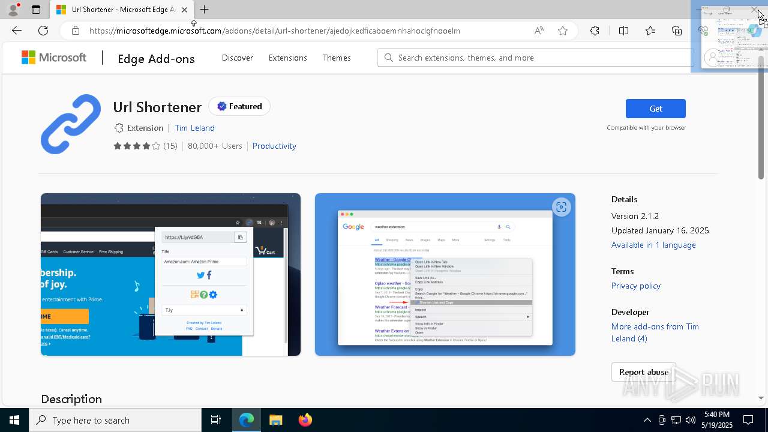
Task: Click the Edge Add-ons heading link
Action: click(156, 58)
